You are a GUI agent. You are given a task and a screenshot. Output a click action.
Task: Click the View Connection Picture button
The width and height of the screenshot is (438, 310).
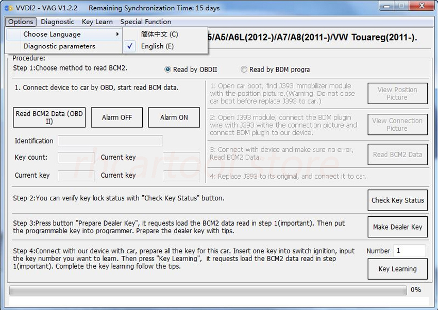[397, 125]
